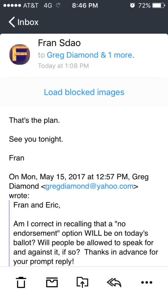The image size is (168, 299).
Task: Open the gregdiamond@yahoo.com email link
Action: 90,186
